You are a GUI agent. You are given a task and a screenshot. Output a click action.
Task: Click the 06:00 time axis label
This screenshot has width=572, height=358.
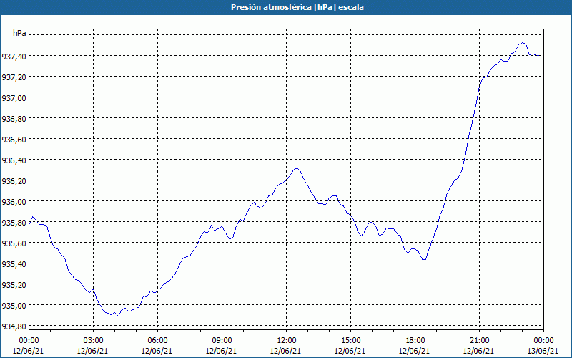click(157, 341)
